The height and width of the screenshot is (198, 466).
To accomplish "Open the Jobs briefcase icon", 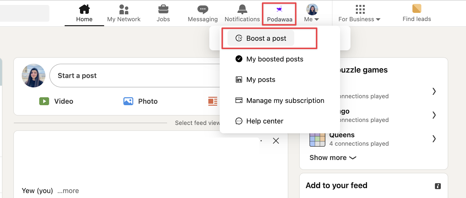I will (163, 9).
